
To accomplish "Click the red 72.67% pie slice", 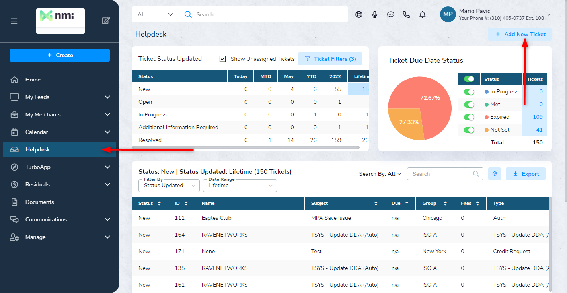I will (x=430, y=97).
